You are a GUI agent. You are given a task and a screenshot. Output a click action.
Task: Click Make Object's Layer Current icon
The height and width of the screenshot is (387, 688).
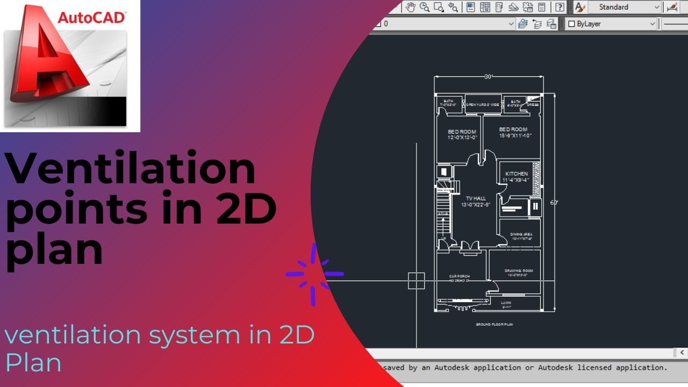523,24
